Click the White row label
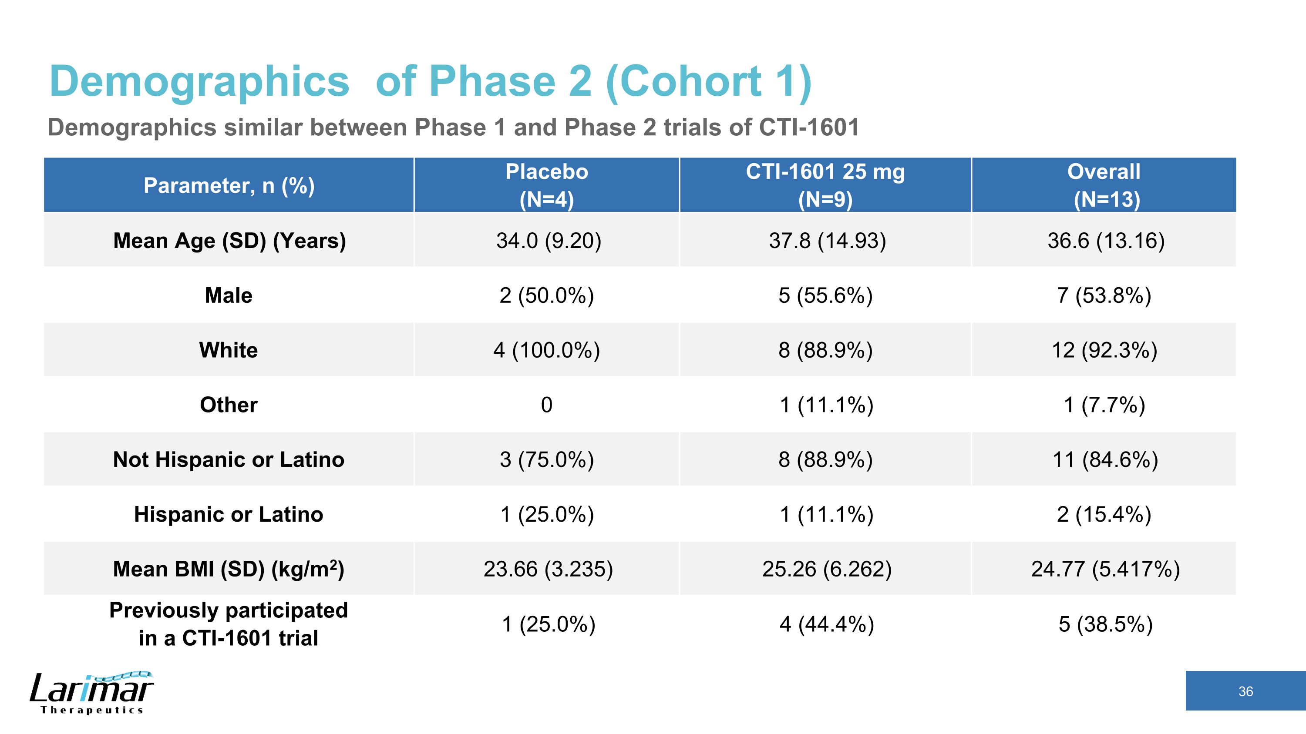 [229, 350]
